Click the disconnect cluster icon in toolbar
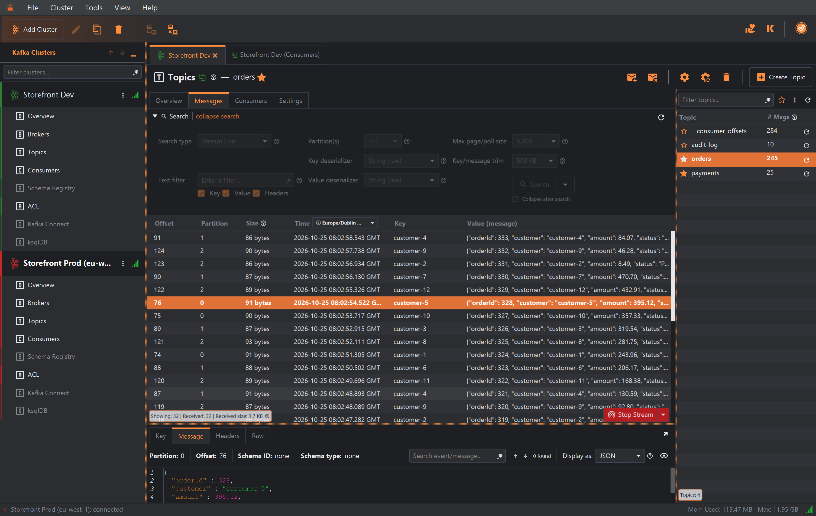 173,30
